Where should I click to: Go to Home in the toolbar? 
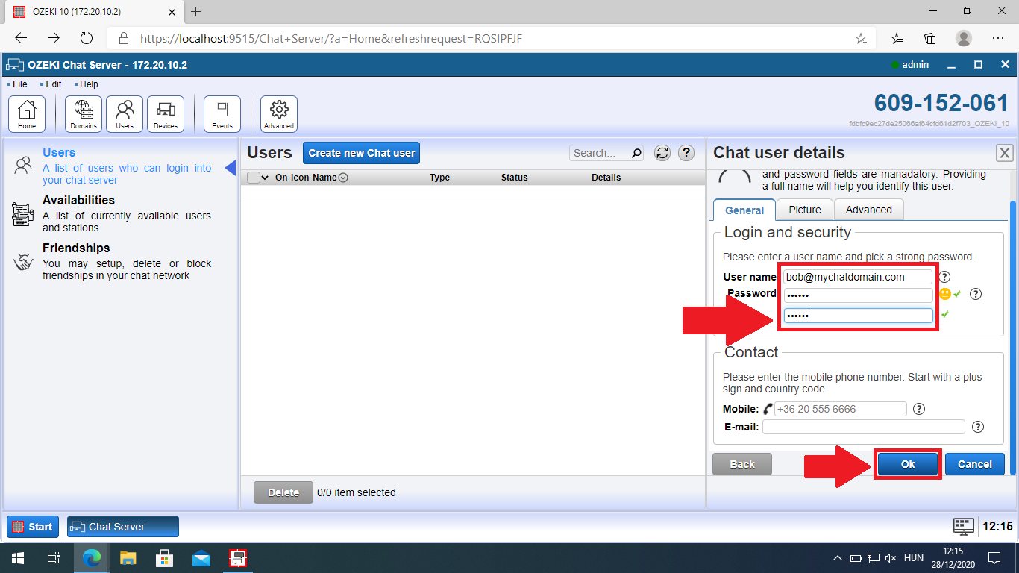(x=27, y=114)
